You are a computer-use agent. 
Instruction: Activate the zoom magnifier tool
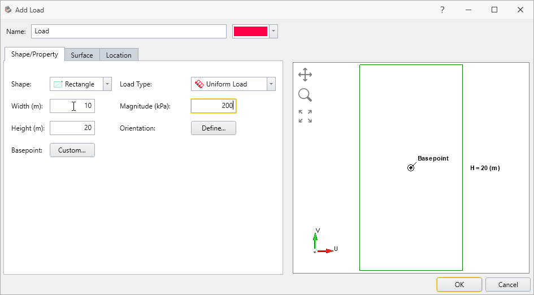click(x=305, y=95)
